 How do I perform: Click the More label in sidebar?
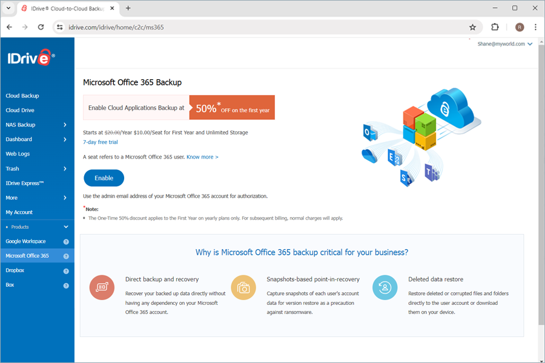click(12, 198)
